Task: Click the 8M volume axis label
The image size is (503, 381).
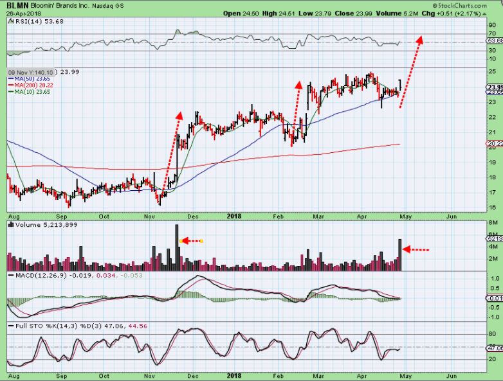Action: (493, 222)
